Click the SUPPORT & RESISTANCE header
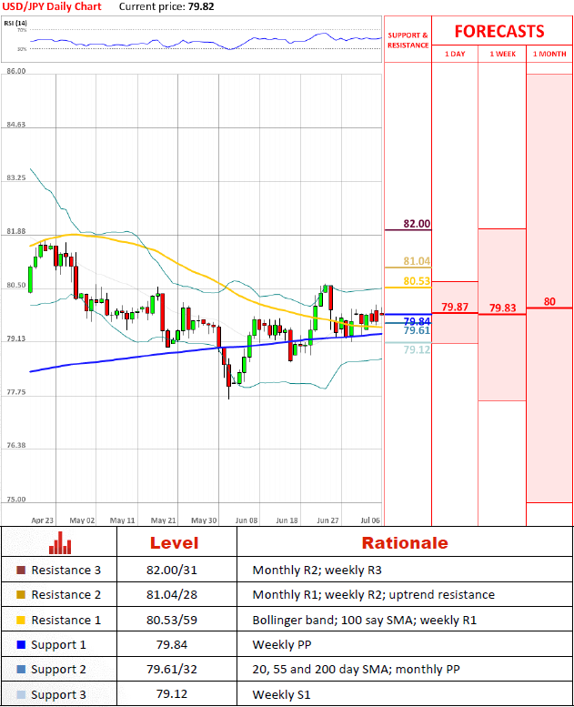The image size is (574, 707). pyautogui.click(x=408, y=40)
